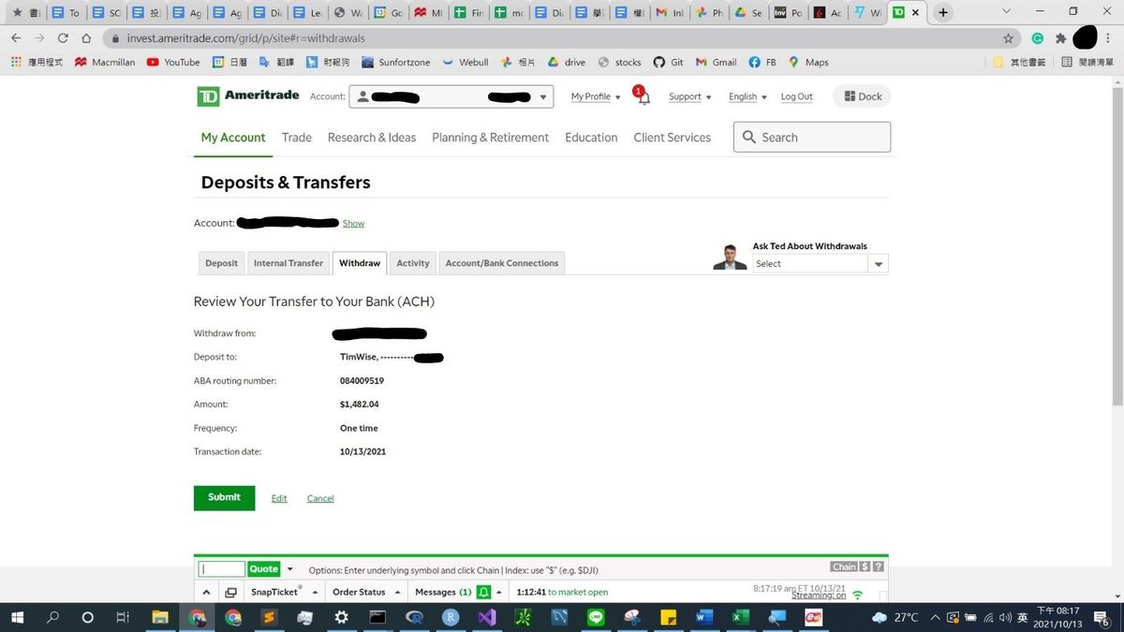Collapse the bottom bar with the up chevron

[x=207, y=593]
